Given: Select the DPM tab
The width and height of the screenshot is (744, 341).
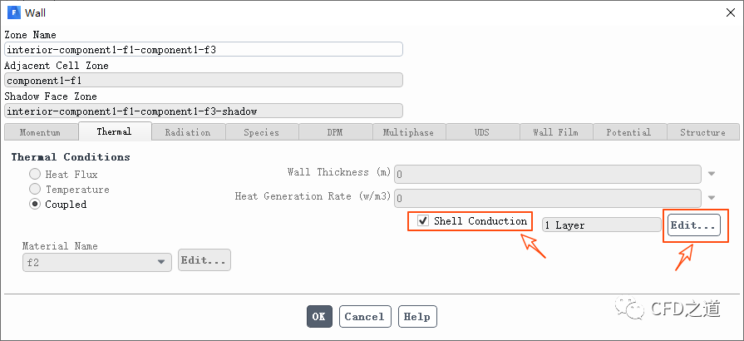Looking at the screenshot, I should (335, 132).
